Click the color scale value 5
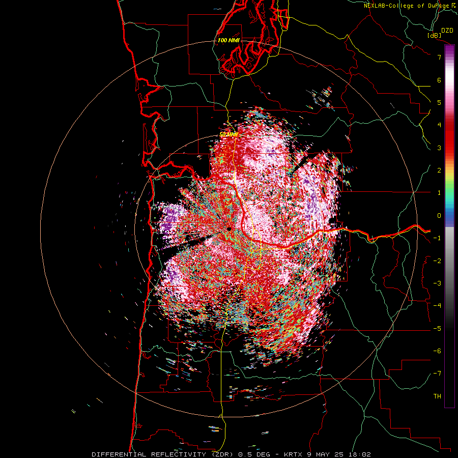This screenshot has height=458, width=458. point(439,102)
